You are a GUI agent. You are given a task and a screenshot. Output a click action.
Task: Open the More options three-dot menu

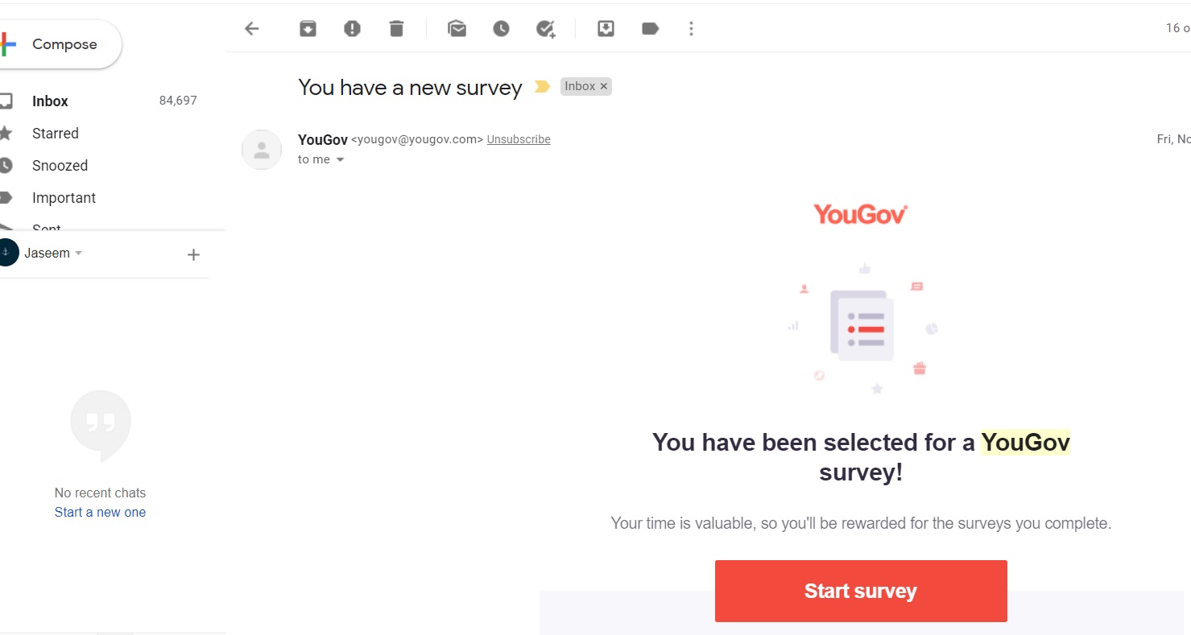pos(691,29)
